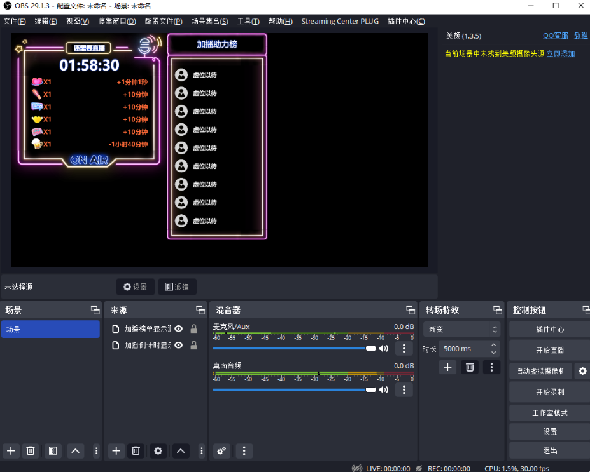
Task: Increase 时长 duration with up stepper arrow
Action: 494,346
